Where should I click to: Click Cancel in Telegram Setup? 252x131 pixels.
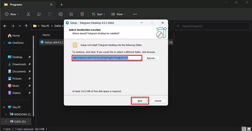[158, 101]
